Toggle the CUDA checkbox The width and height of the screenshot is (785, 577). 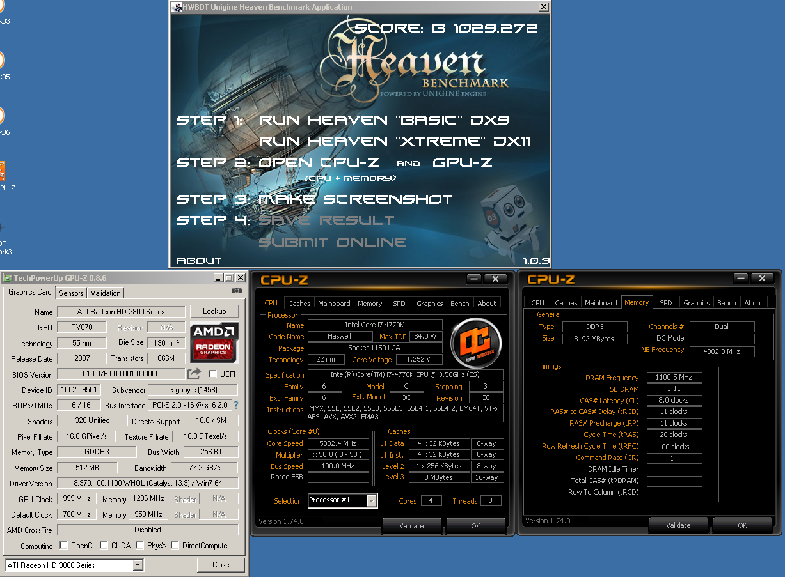coord(104,546)
